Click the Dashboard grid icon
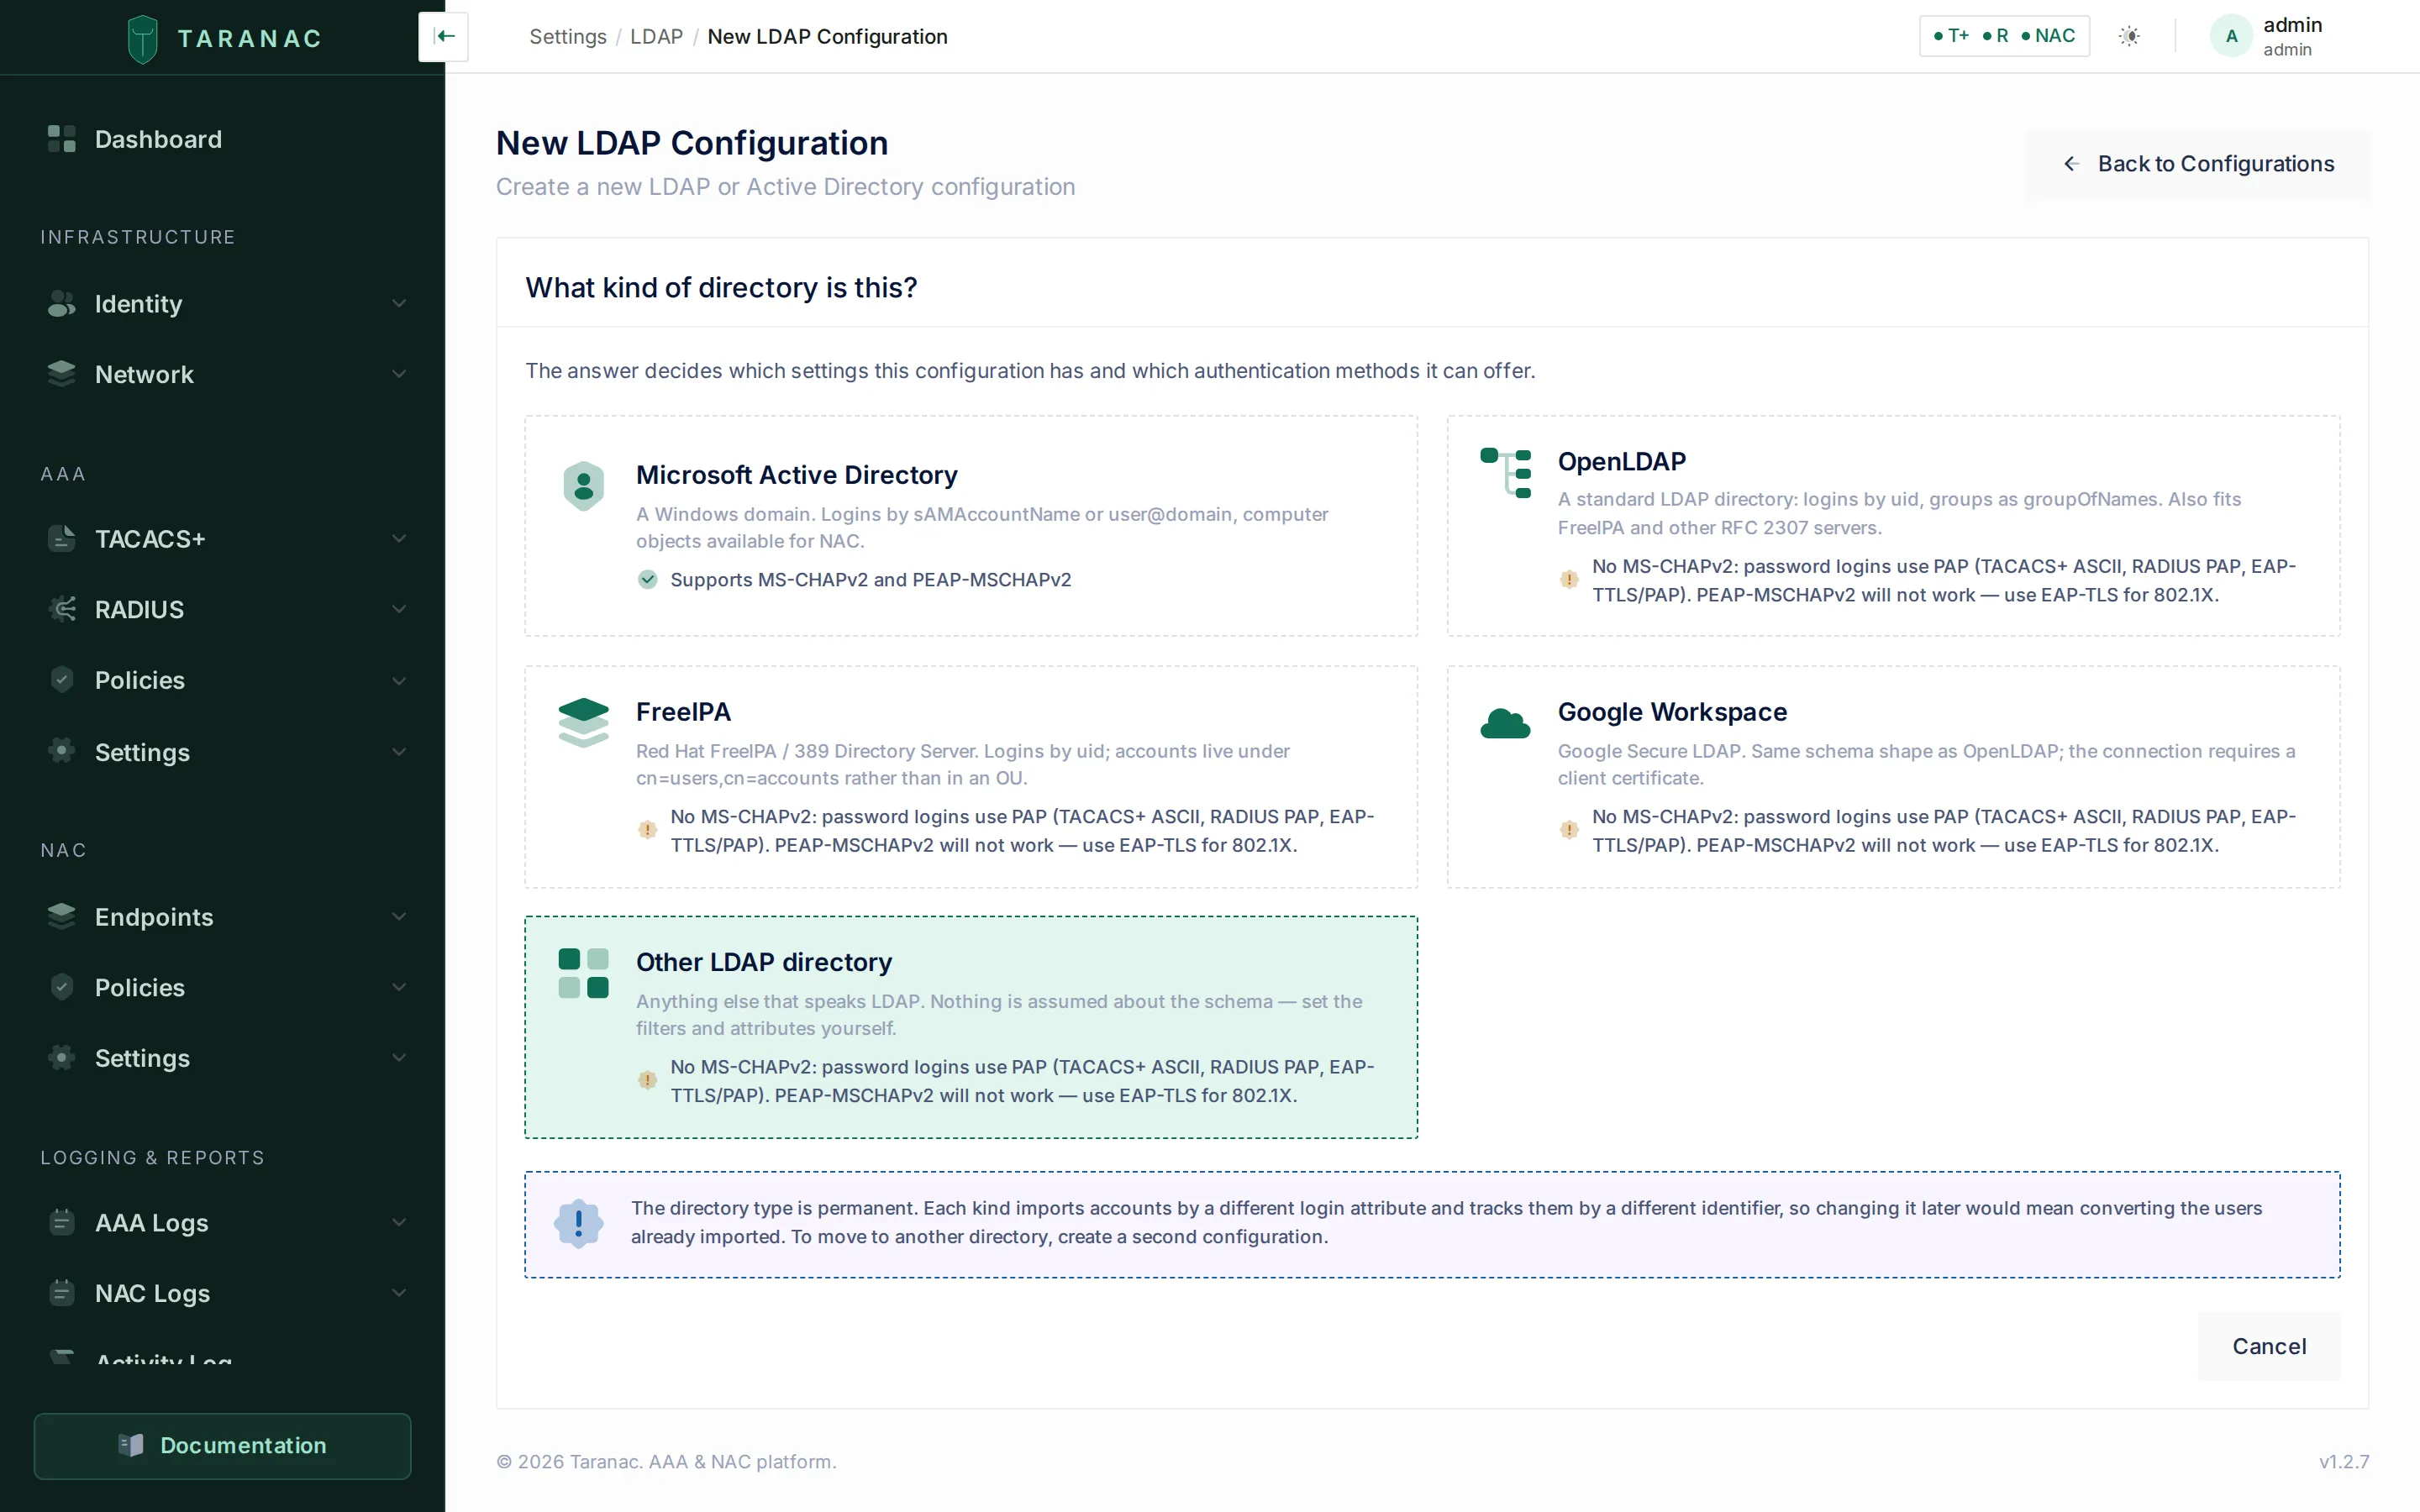This screenshot has height=1512, width=2420. 62,139
